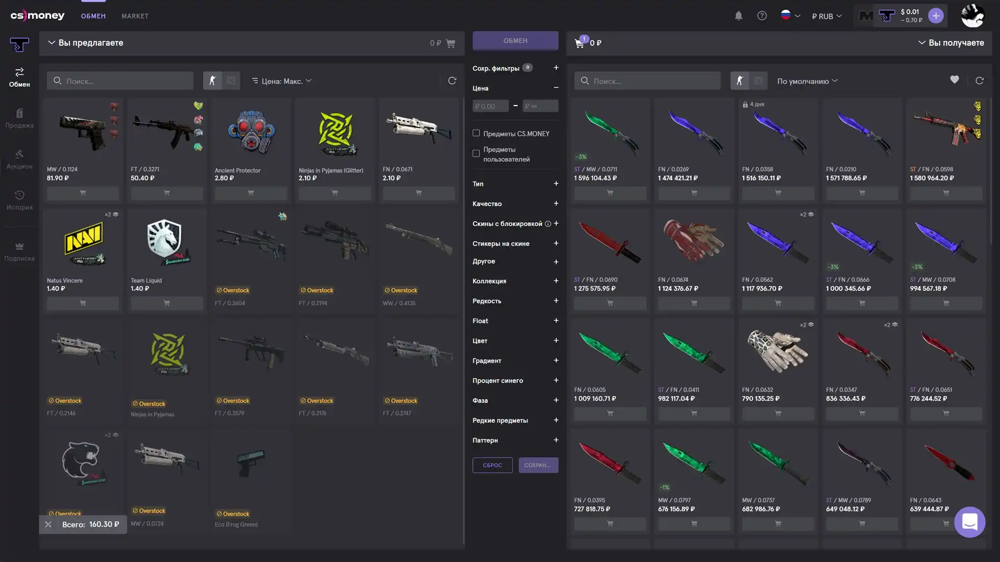
Task: Toggle second game filter in right panel
Action: 758,81
